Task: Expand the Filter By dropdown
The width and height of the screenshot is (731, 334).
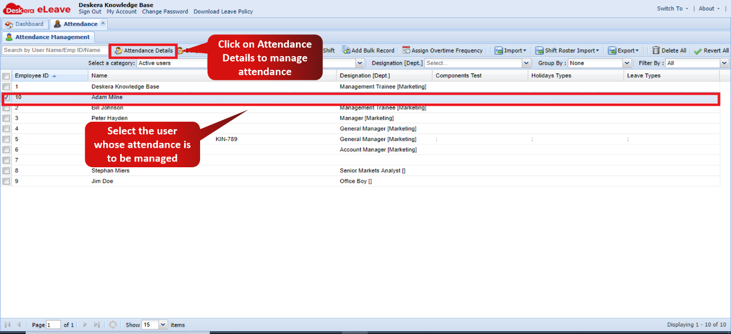Action: (724, 62)
